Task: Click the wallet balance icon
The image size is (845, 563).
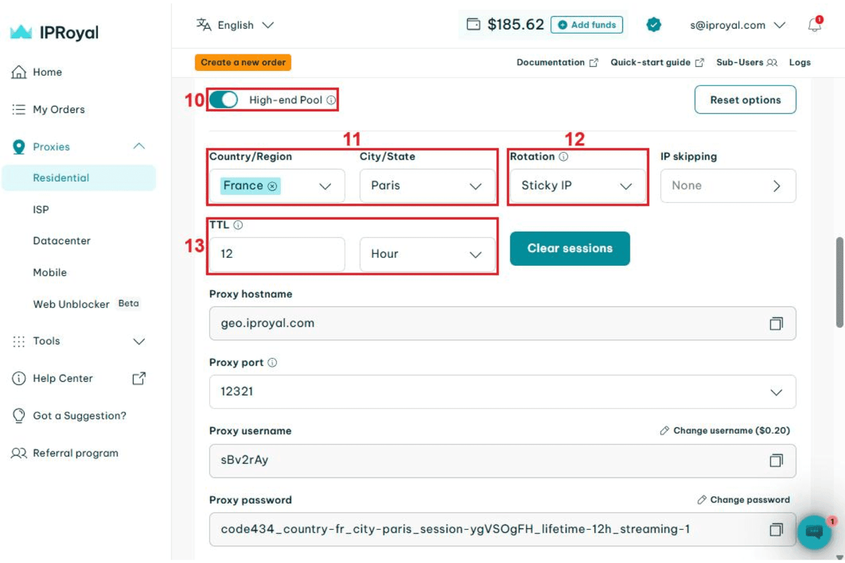Action: (x=473, y=25)
